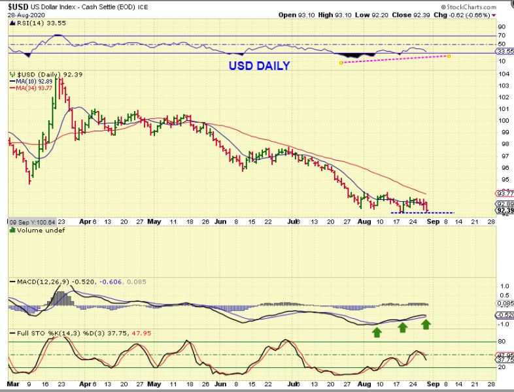Click the -1.0 level on MACD axis
This screenshot has width=514, height=392.
tap(503, 324)
